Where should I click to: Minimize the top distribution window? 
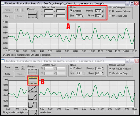[x=127, y=3]
